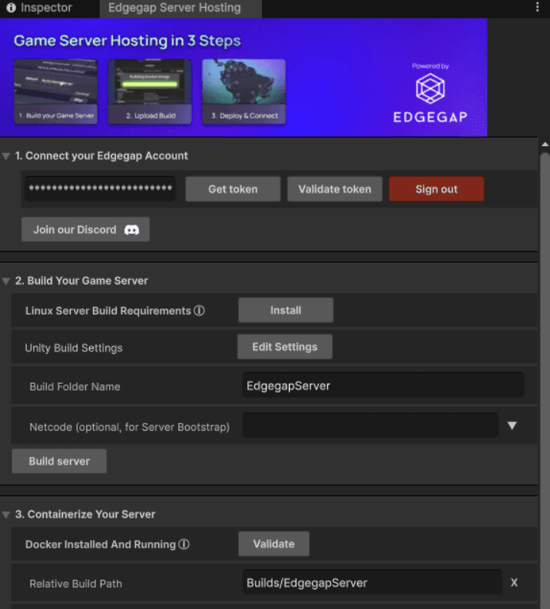550x609 pixels.
Task: Open the 'Deploy & Connect' step thumbnail
Action: tap(244, 92)
